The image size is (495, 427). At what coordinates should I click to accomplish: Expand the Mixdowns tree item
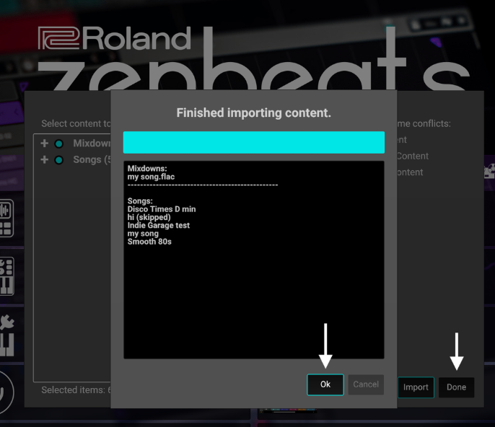[45, 144]
